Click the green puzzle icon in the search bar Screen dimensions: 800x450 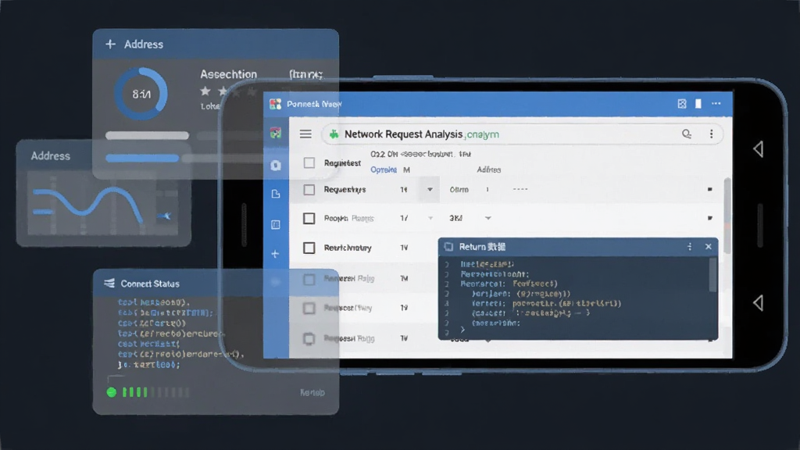[334, 134]
